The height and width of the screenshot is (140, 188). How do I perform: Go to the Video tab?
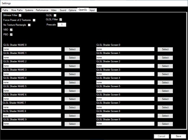coord(54,10)
